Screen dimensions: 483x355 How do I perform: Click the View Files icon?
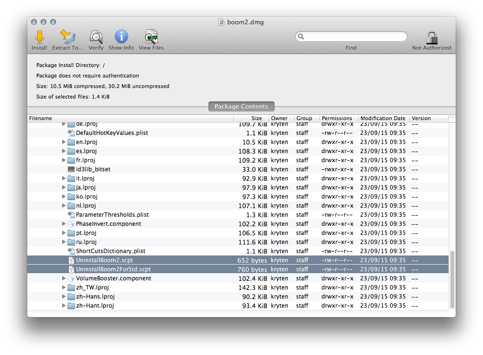[151, 37]
